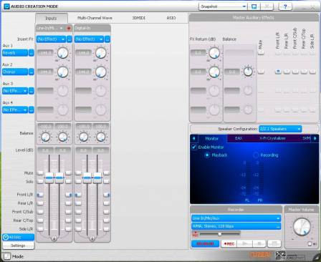Switch to the 3DMIDI tab
This screenshot has width=321, height=262.
coord(139,18)
